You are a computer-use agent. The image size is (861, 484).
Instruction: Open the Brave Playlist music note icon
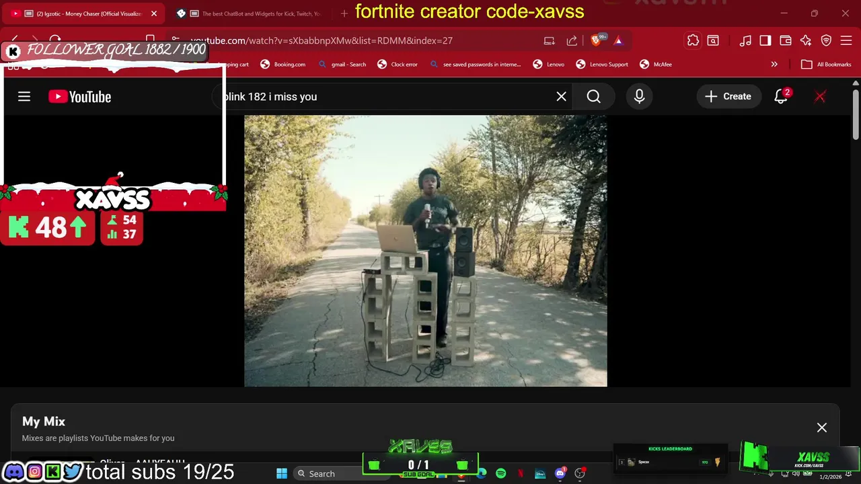point(745,40)
